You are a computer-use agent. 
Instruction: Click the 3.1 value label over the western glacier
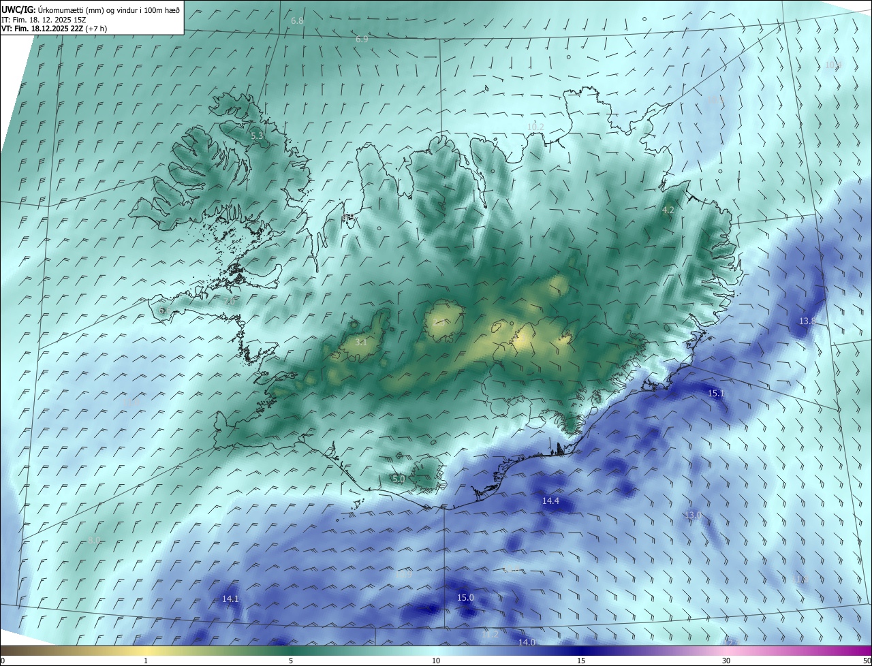coord(361,343)
